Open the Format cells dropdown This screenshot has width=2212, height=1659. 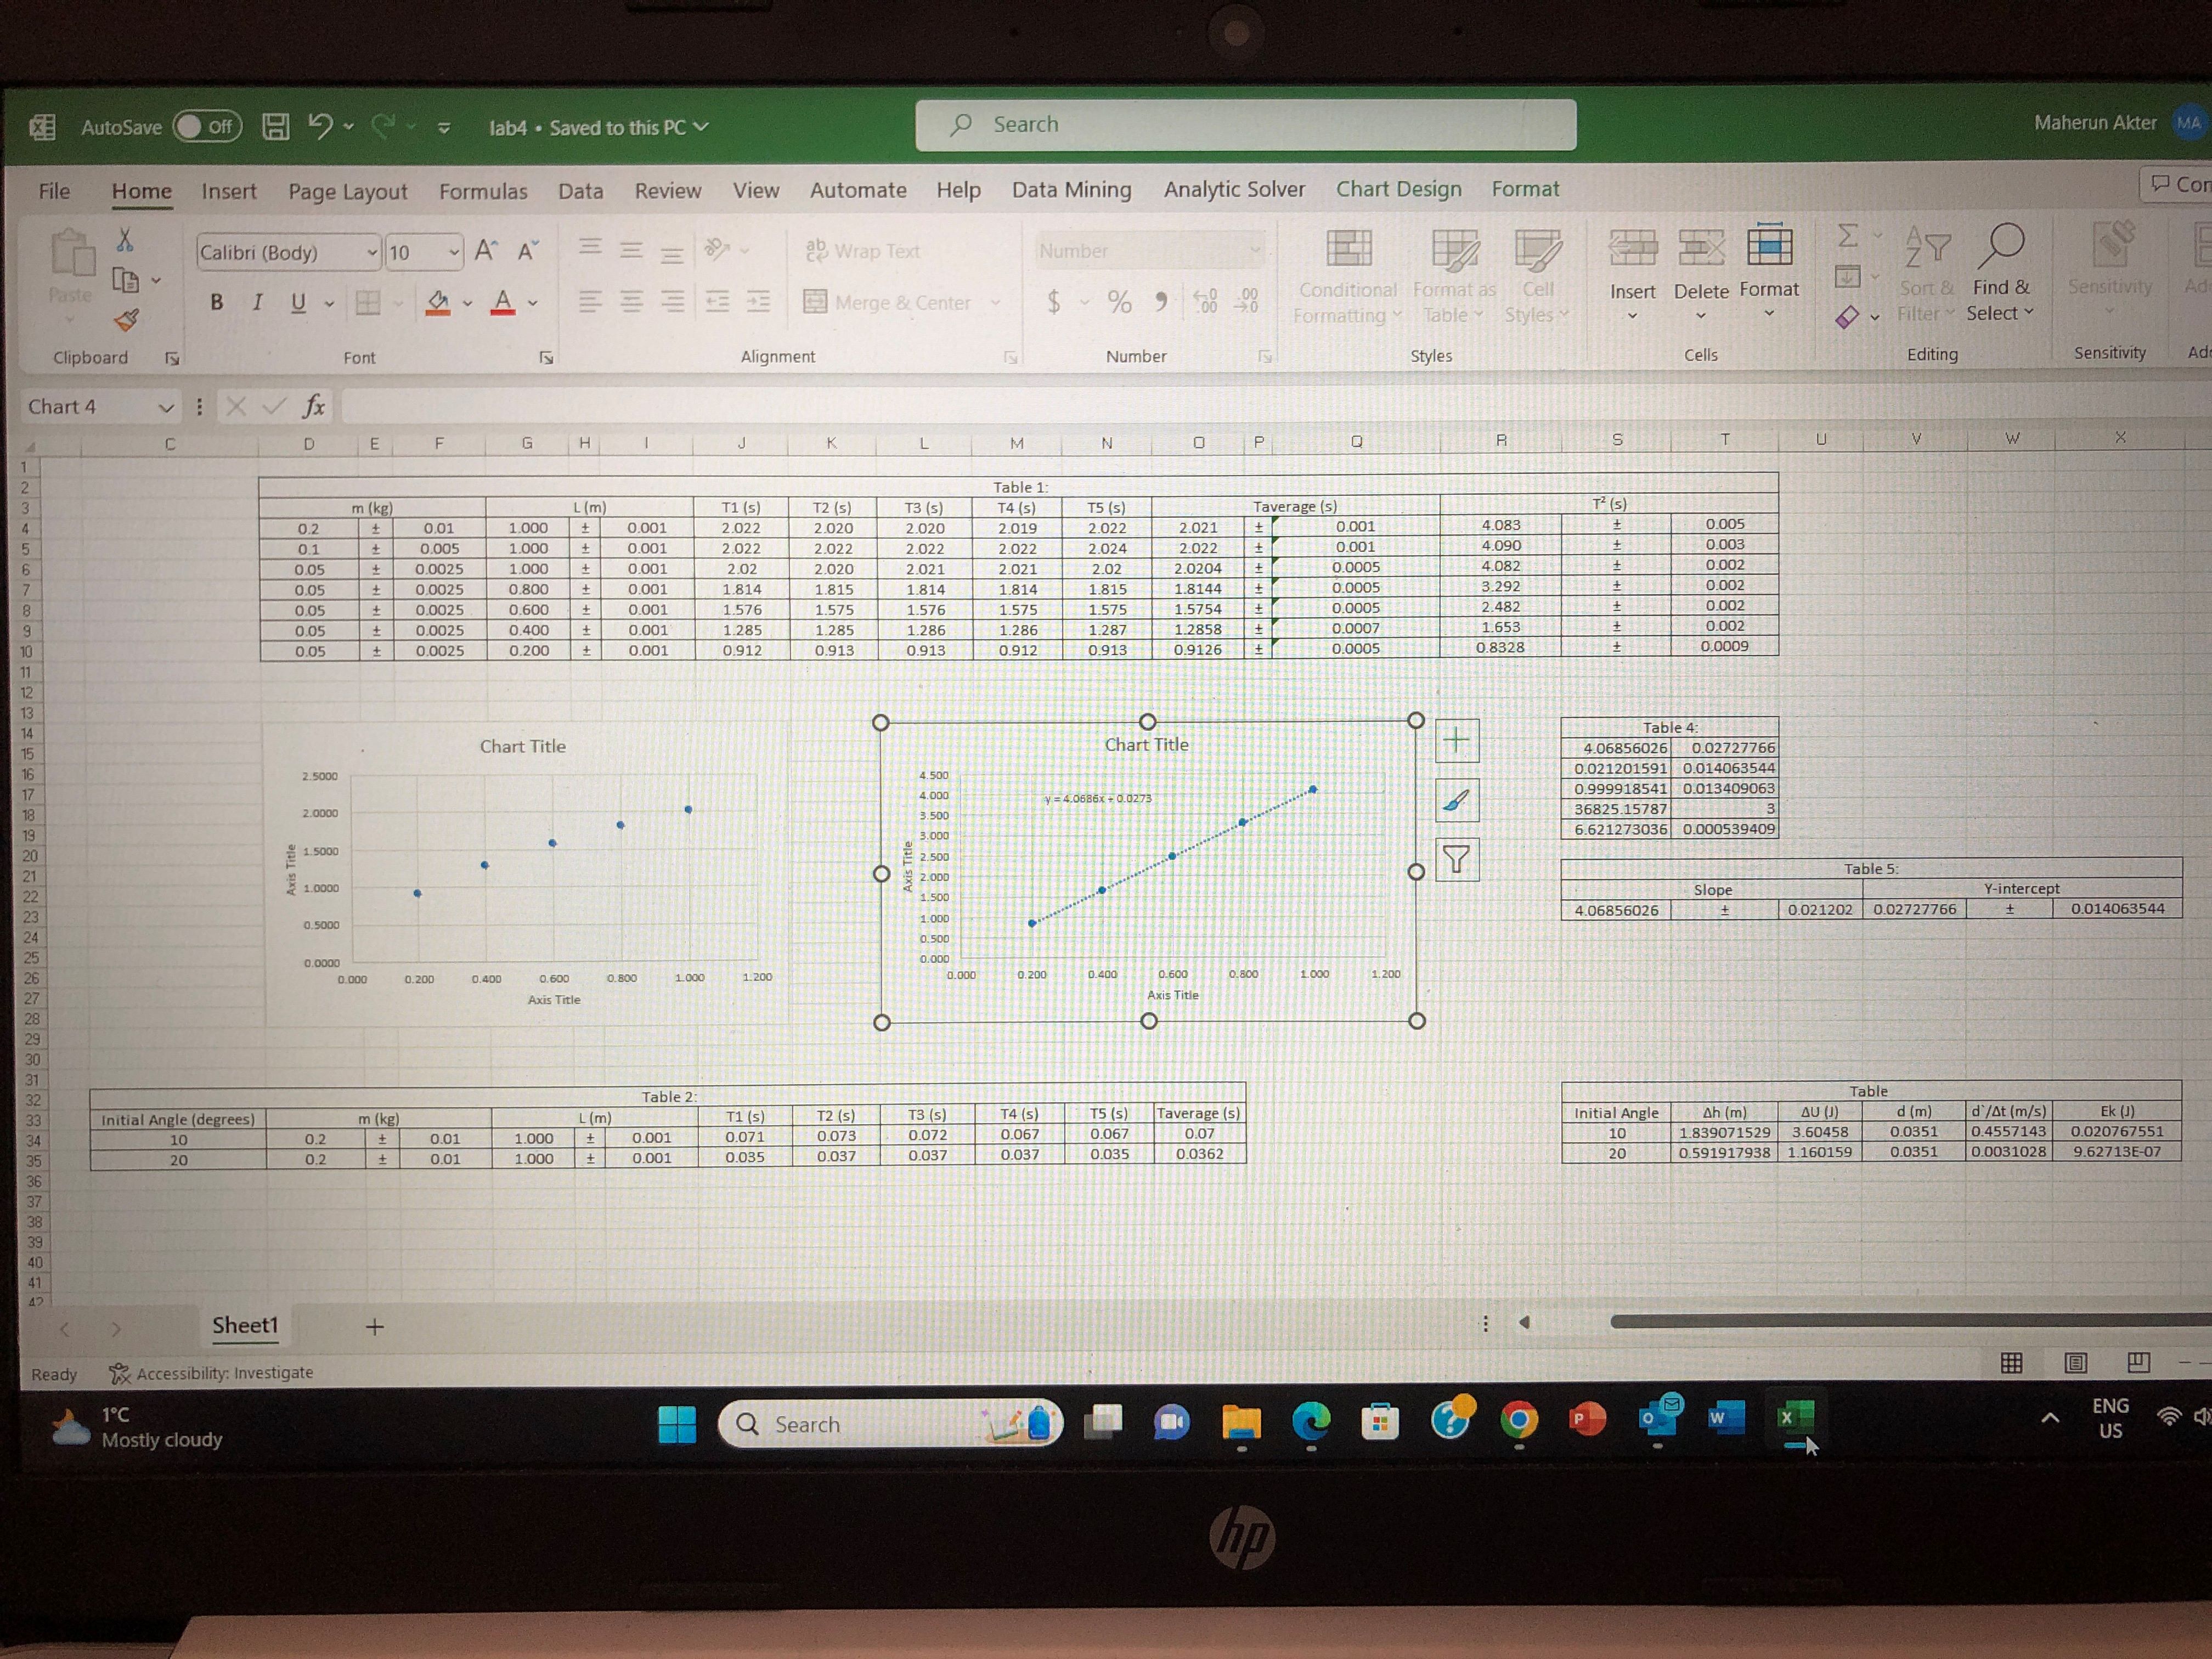click(x=1769, y=272)
